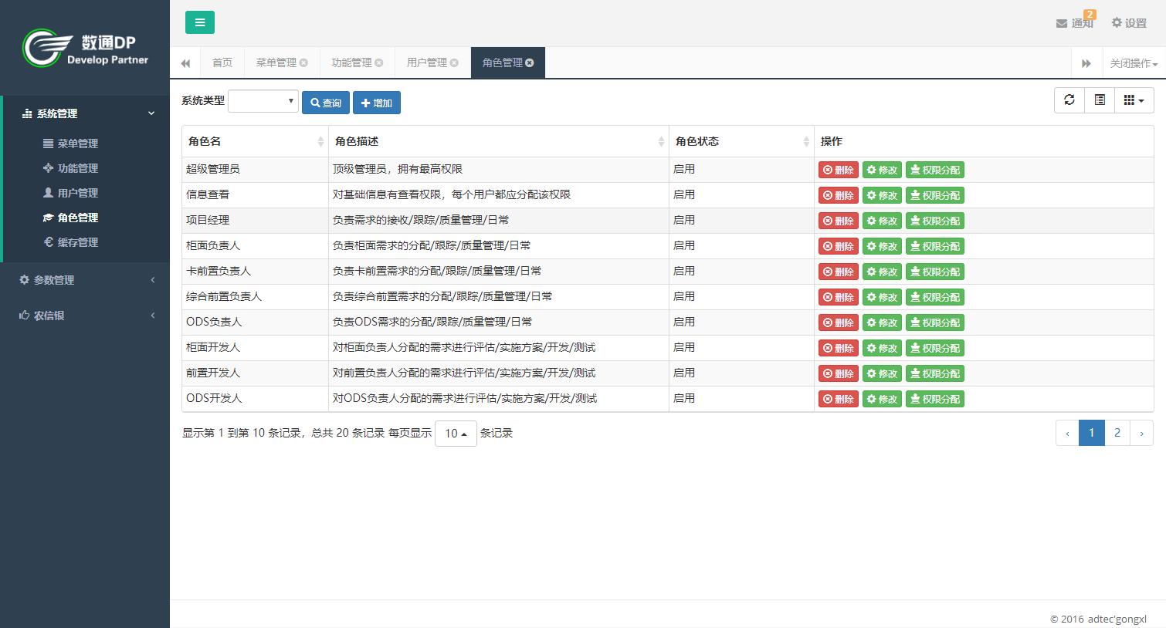Assign permissions for ODS负责人

(x=935, y=322)
